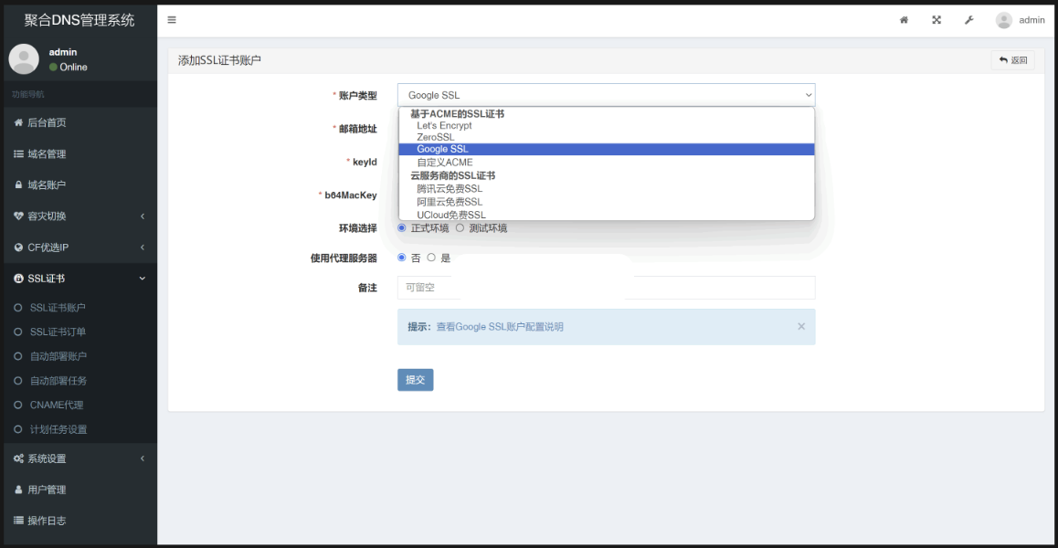The width and height of the screenshot is (1058, 548).
Task: Pick 阿里云免费SSL option in the list
Action: tap(607, 202)
